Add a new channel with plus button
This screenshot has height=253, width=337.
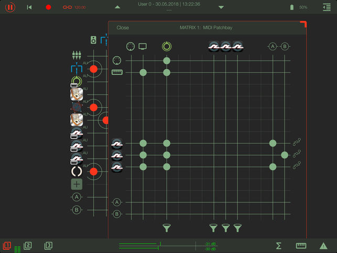[77, 184]
